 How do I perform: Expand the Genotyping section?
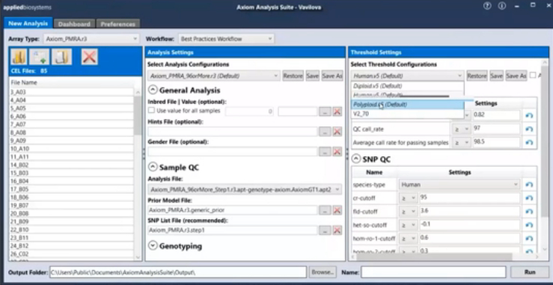[x=153, y=246]
